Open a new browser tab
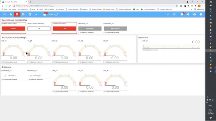The width and height of the screenshot is (216, 121). click(30, 2)
